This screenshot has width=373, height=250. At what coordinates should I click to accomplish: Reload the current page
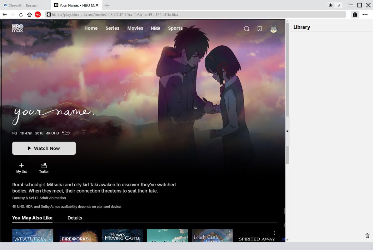click(21, 14)
